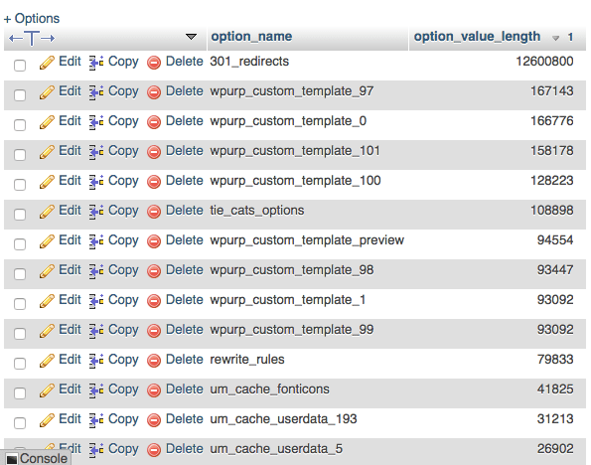The image size is (591, 465).
Task: Click the copy icon for wpurp_custom_template_101
Action: (x=96, y=152)
